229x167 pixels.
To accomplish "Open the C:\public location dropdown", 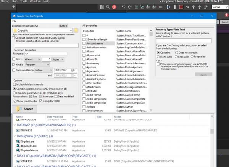I will pyautogui.click(x=71, y=30).
